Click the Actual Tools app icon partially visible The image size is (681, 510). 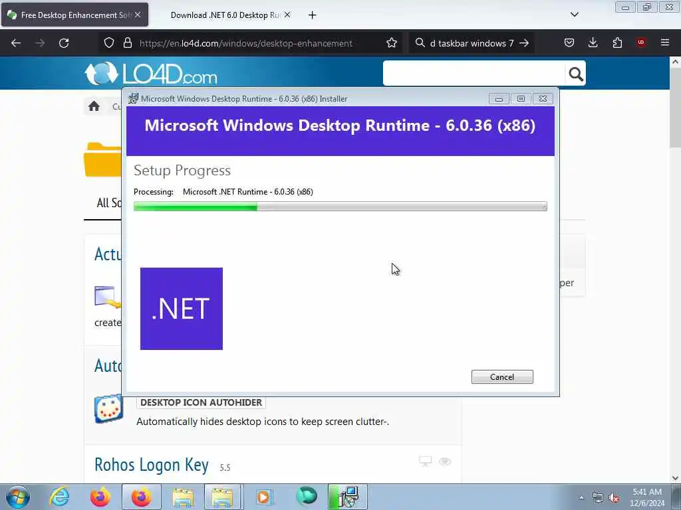pos(107,297)
